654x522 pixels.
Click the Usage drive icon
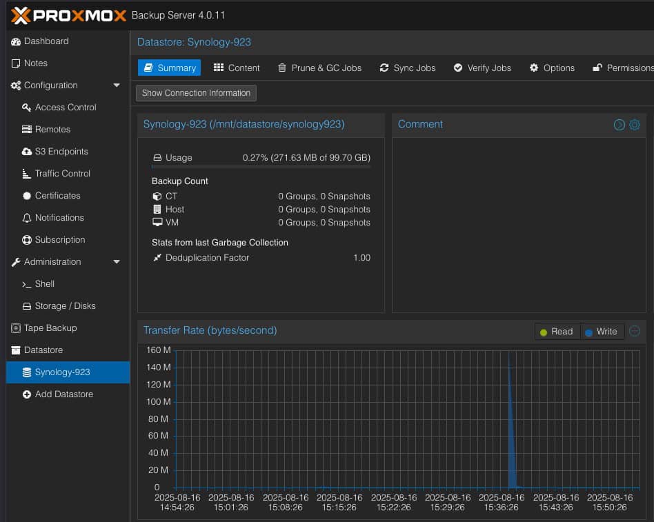157,158
